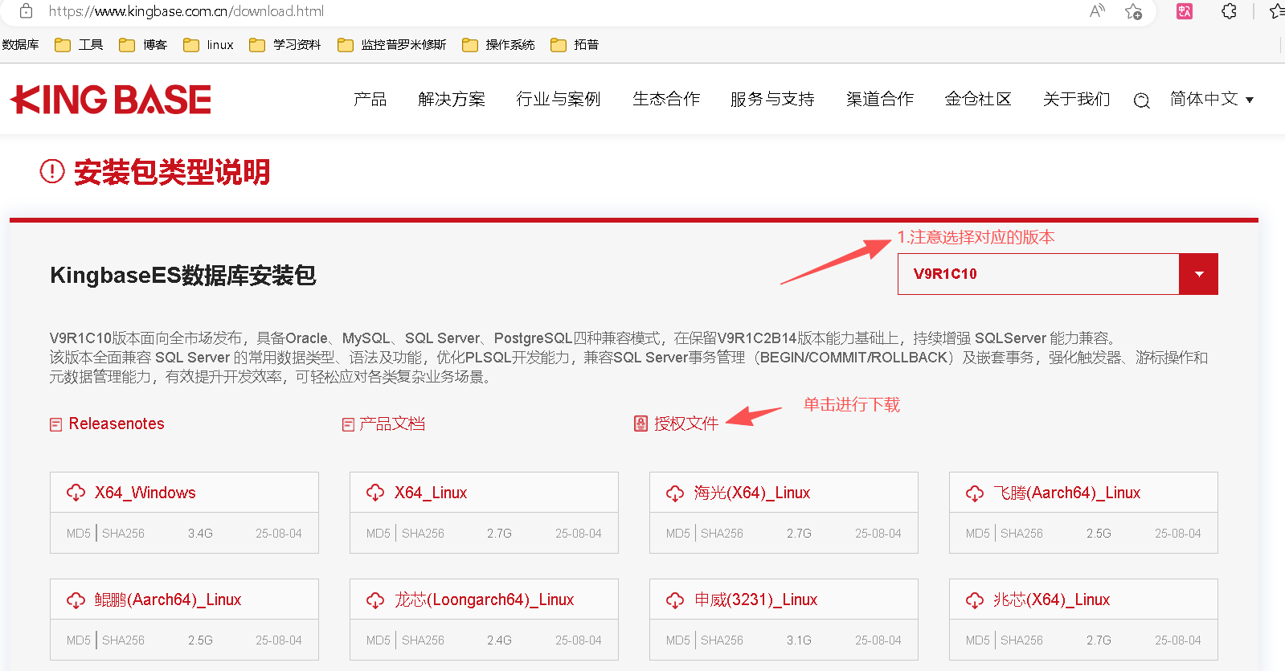The width and height of the screenshot is (1285, 671).
Task: Open the 生态合作 menu
Action: tap(666, 99)
